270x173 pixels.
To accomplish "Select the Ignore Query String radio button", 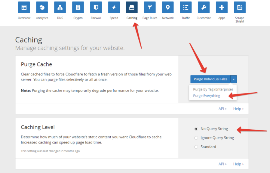I will point(196,138).
